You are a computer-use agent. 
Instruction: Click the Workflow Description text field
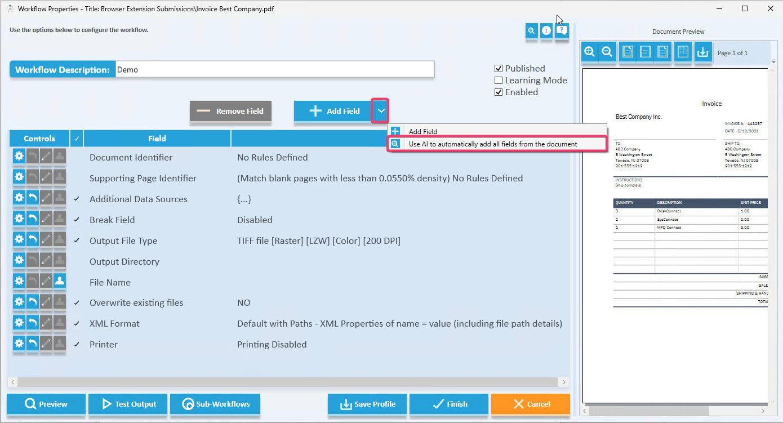(x=275, y=70)
